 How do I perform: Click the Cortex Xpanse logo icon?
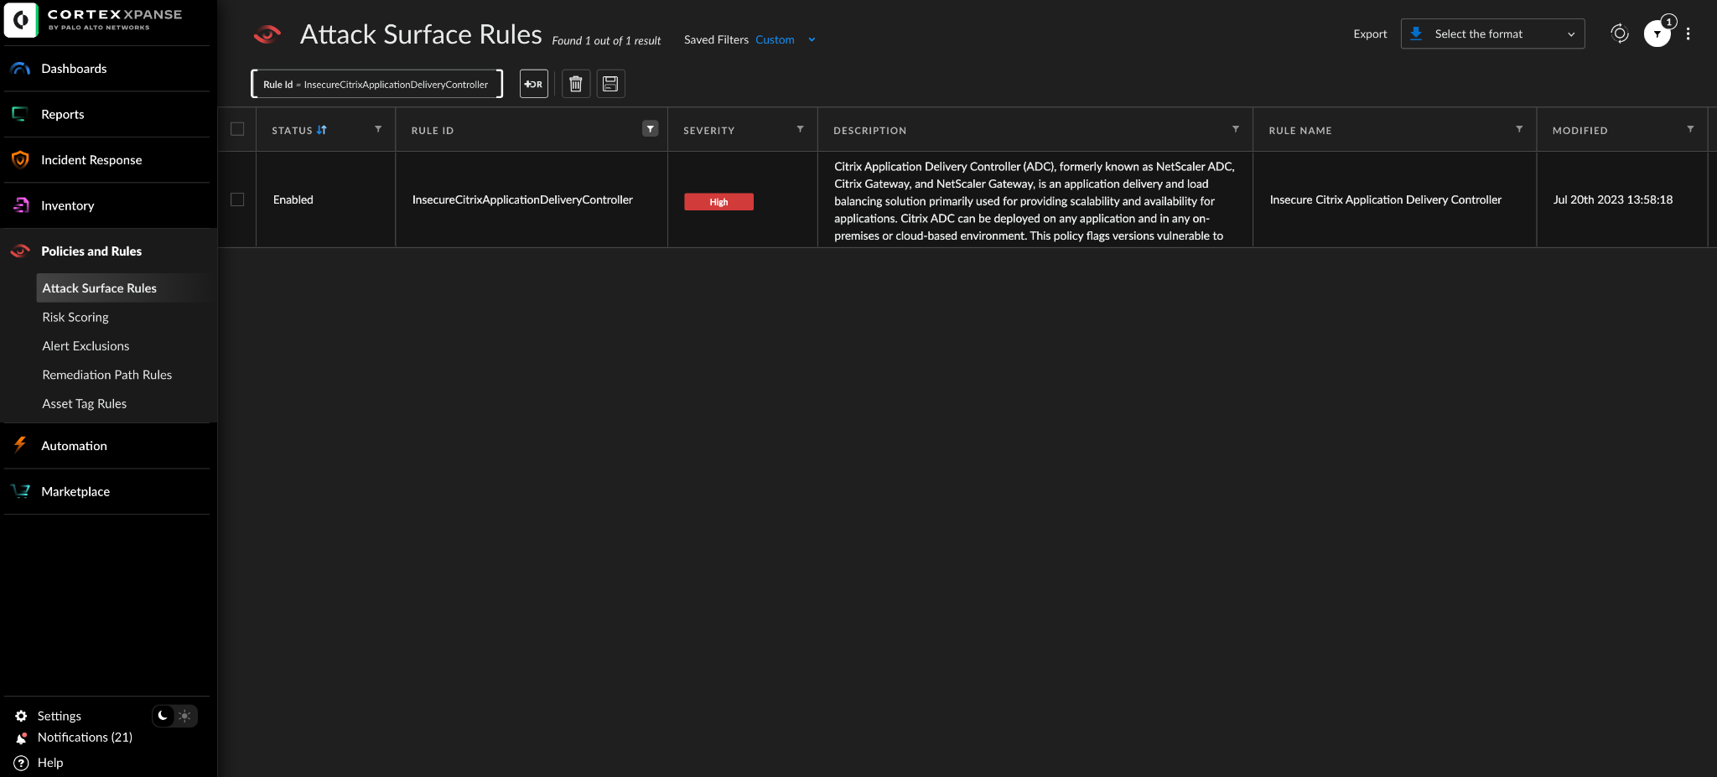[21, 20]
